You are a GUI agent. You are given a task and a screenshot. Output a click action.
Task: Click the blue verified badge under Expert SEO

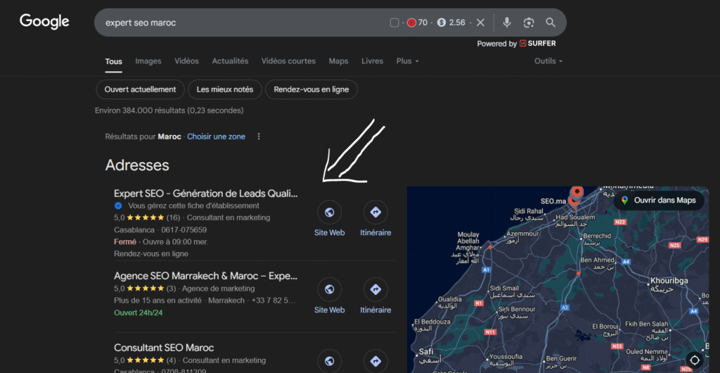[118, 206]
